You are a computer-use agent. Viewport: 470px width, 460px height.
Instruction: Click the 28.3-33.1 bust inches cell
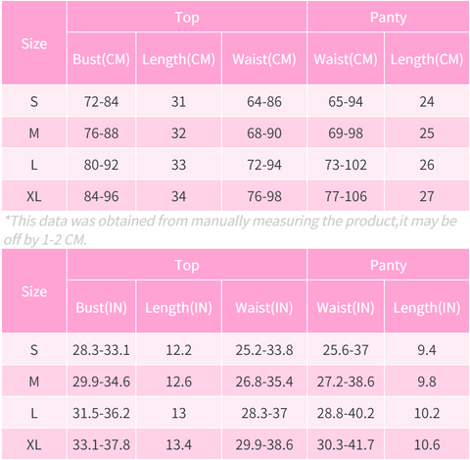coord(101,350)
